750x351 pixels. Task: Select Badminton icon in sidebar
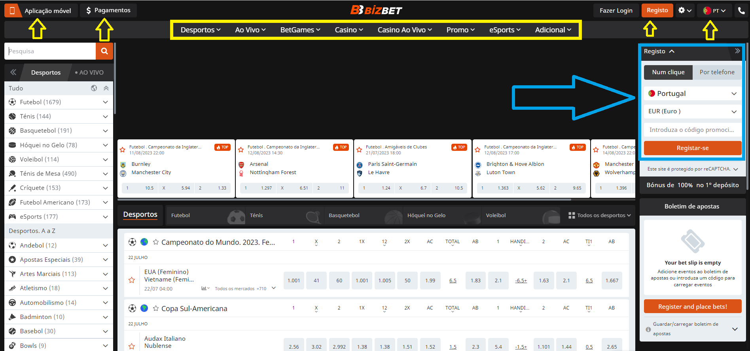pyautogui.click(x=12, y=317)
